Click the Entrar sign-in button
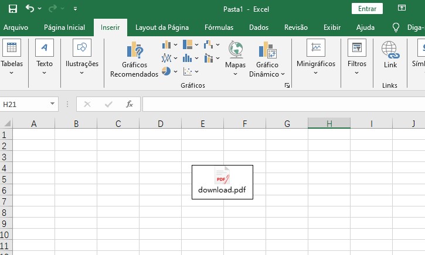The width and height of the screenshot is (425, 255). click(x=367, y=9)
